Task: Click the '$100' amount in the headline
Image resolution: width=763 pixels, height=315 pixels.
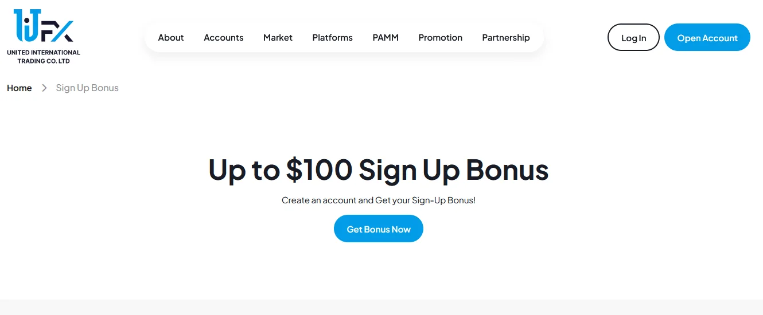Action: pyautogui.click(x=319, y=170)
